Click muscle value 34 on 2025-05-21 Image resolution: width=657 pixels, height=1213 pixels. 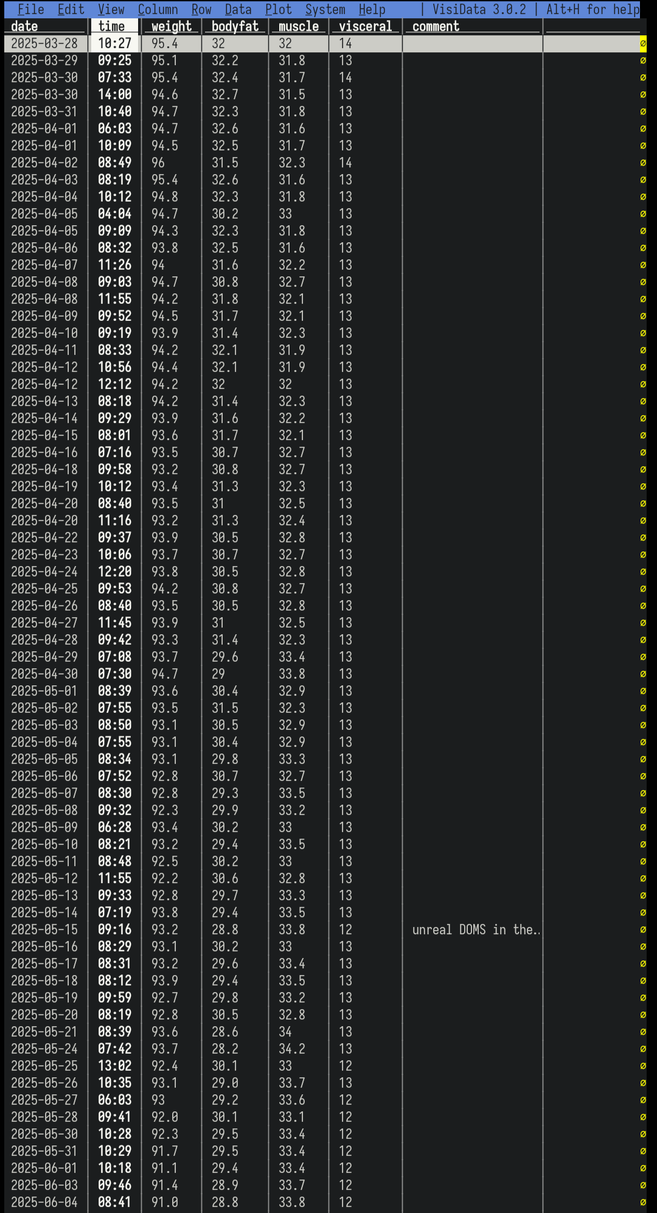(285, 1032)
